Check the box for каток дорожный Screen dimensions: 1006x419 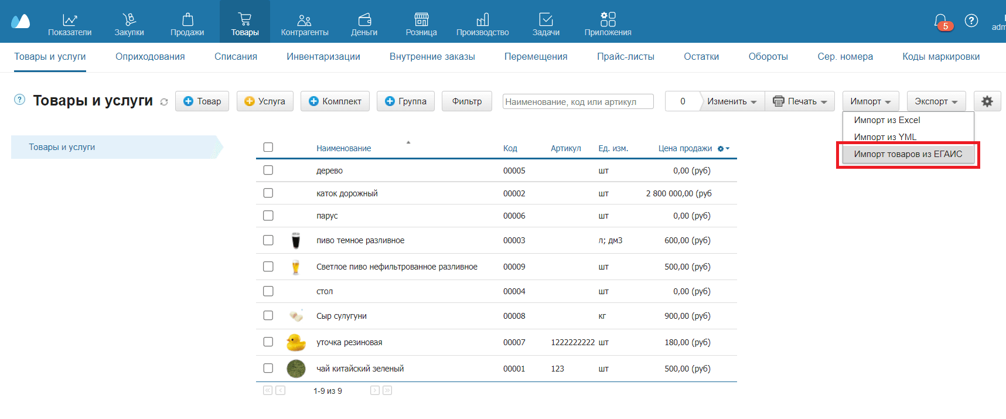coord(268,193)
